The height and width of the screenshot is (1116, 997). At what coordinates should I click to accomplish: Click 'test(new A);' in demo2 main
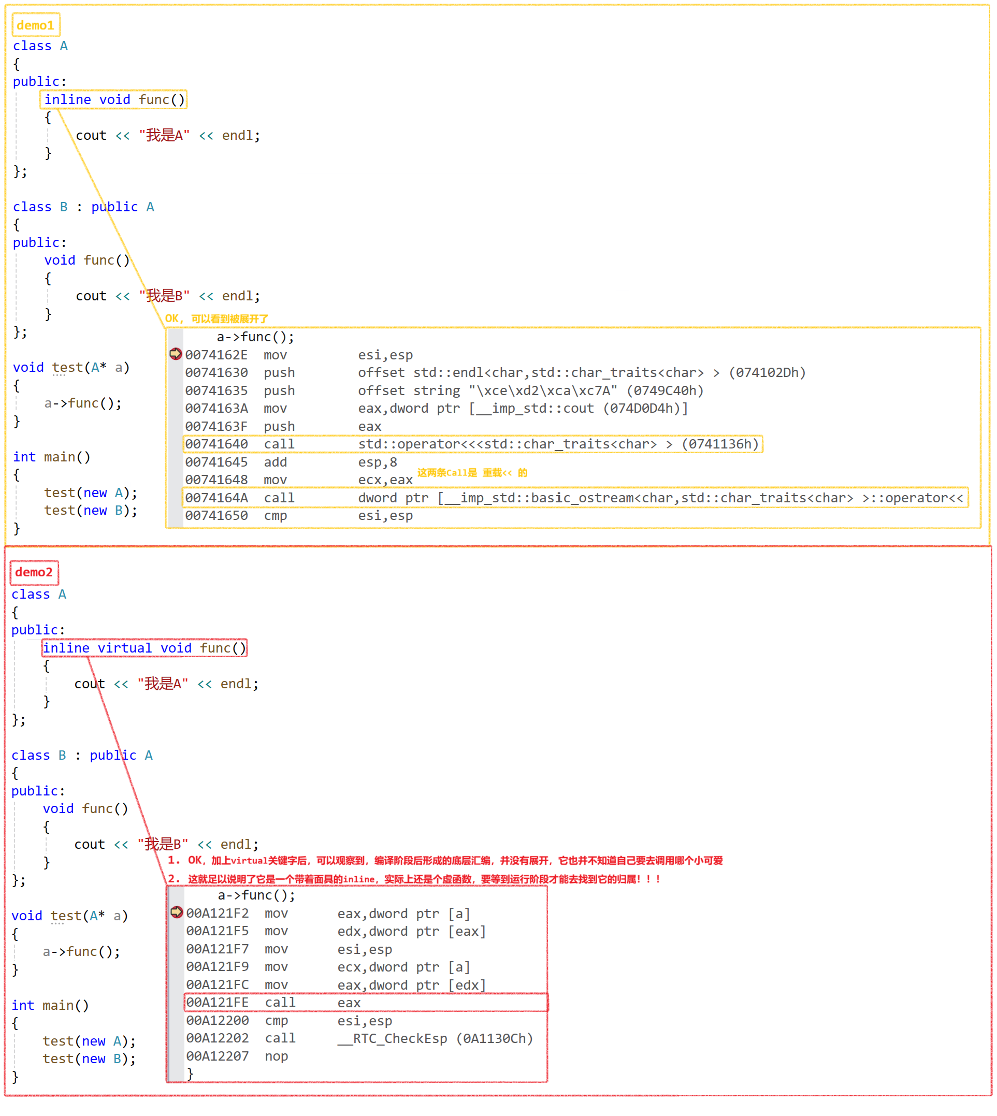(x=89, y=1041)
